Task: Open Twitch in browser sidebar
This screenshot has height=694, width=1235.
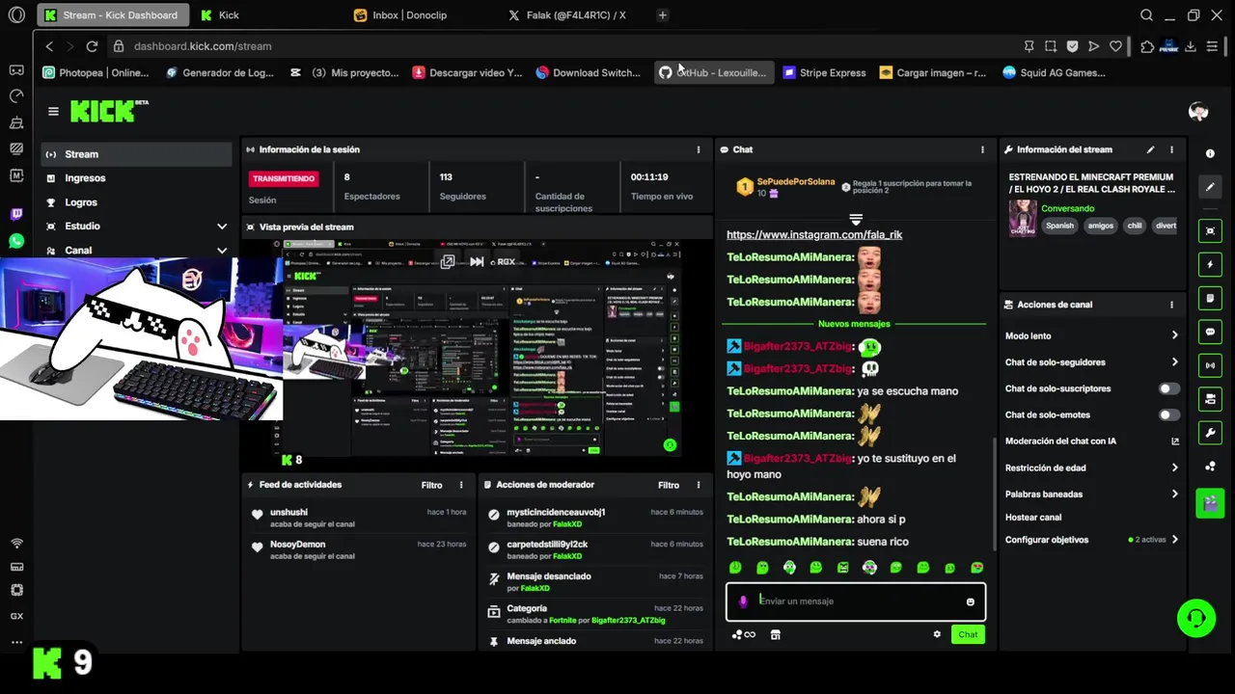Action: (16, 214)
